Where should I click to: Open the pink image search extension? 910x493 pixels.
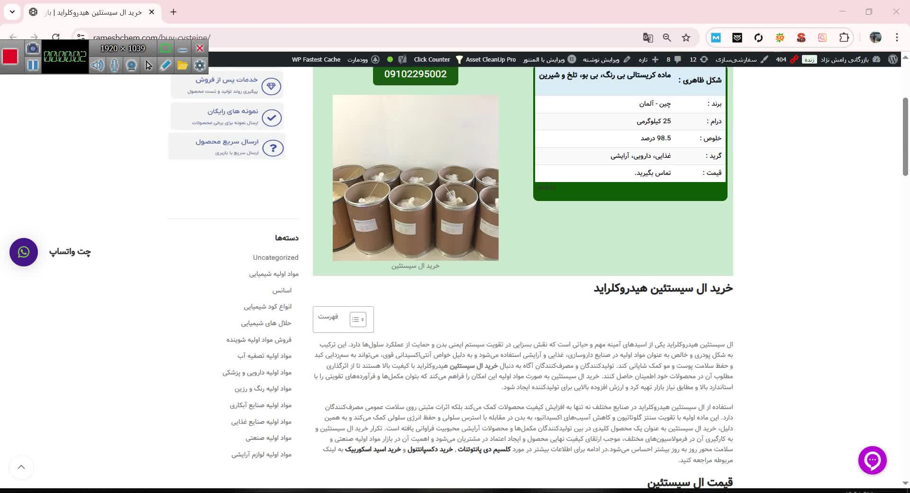point(822,37)
